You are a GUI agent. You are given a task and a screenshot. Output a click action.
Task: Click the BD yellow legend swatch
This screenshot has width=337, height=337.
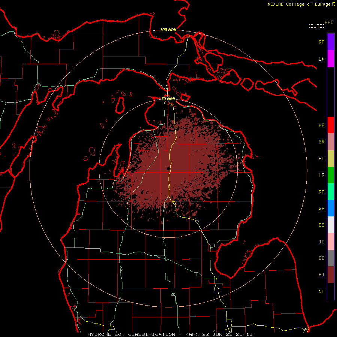click(x=331, y=159)
